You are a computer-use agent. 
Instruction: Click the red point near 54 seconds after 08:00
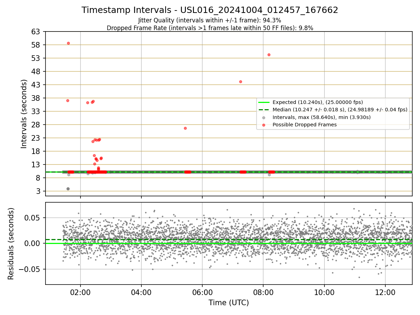pos(269,55)
